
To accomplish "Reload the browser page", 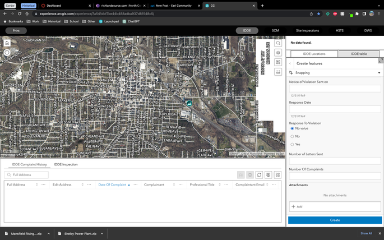I will (x=20, y=13).
